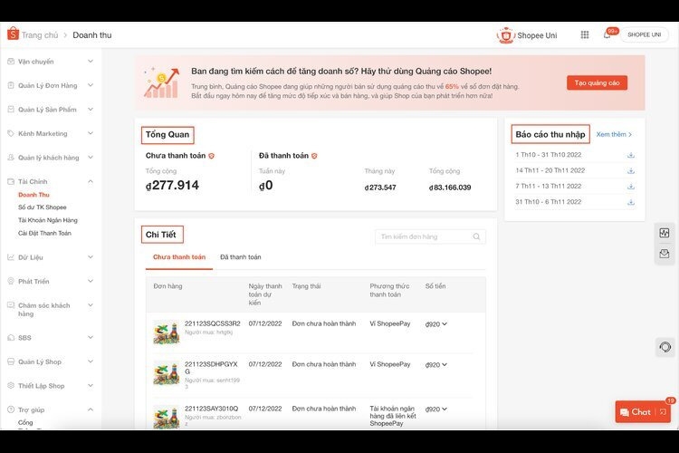Image resolution: width=679 pixels, height=453 pixels.
Task: Open the apps grid icon
Action: [585, 34]
